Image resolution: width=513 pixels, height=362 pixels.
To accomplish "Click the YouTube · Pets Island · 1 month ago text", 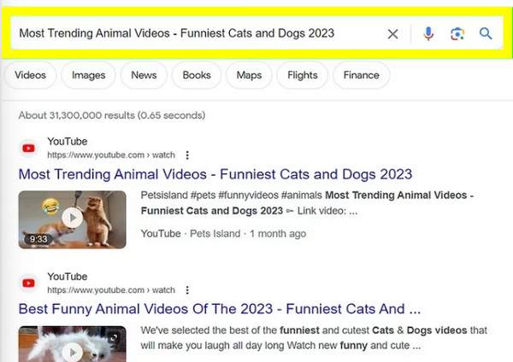I will pyautogui.click(x=223, y=234).
